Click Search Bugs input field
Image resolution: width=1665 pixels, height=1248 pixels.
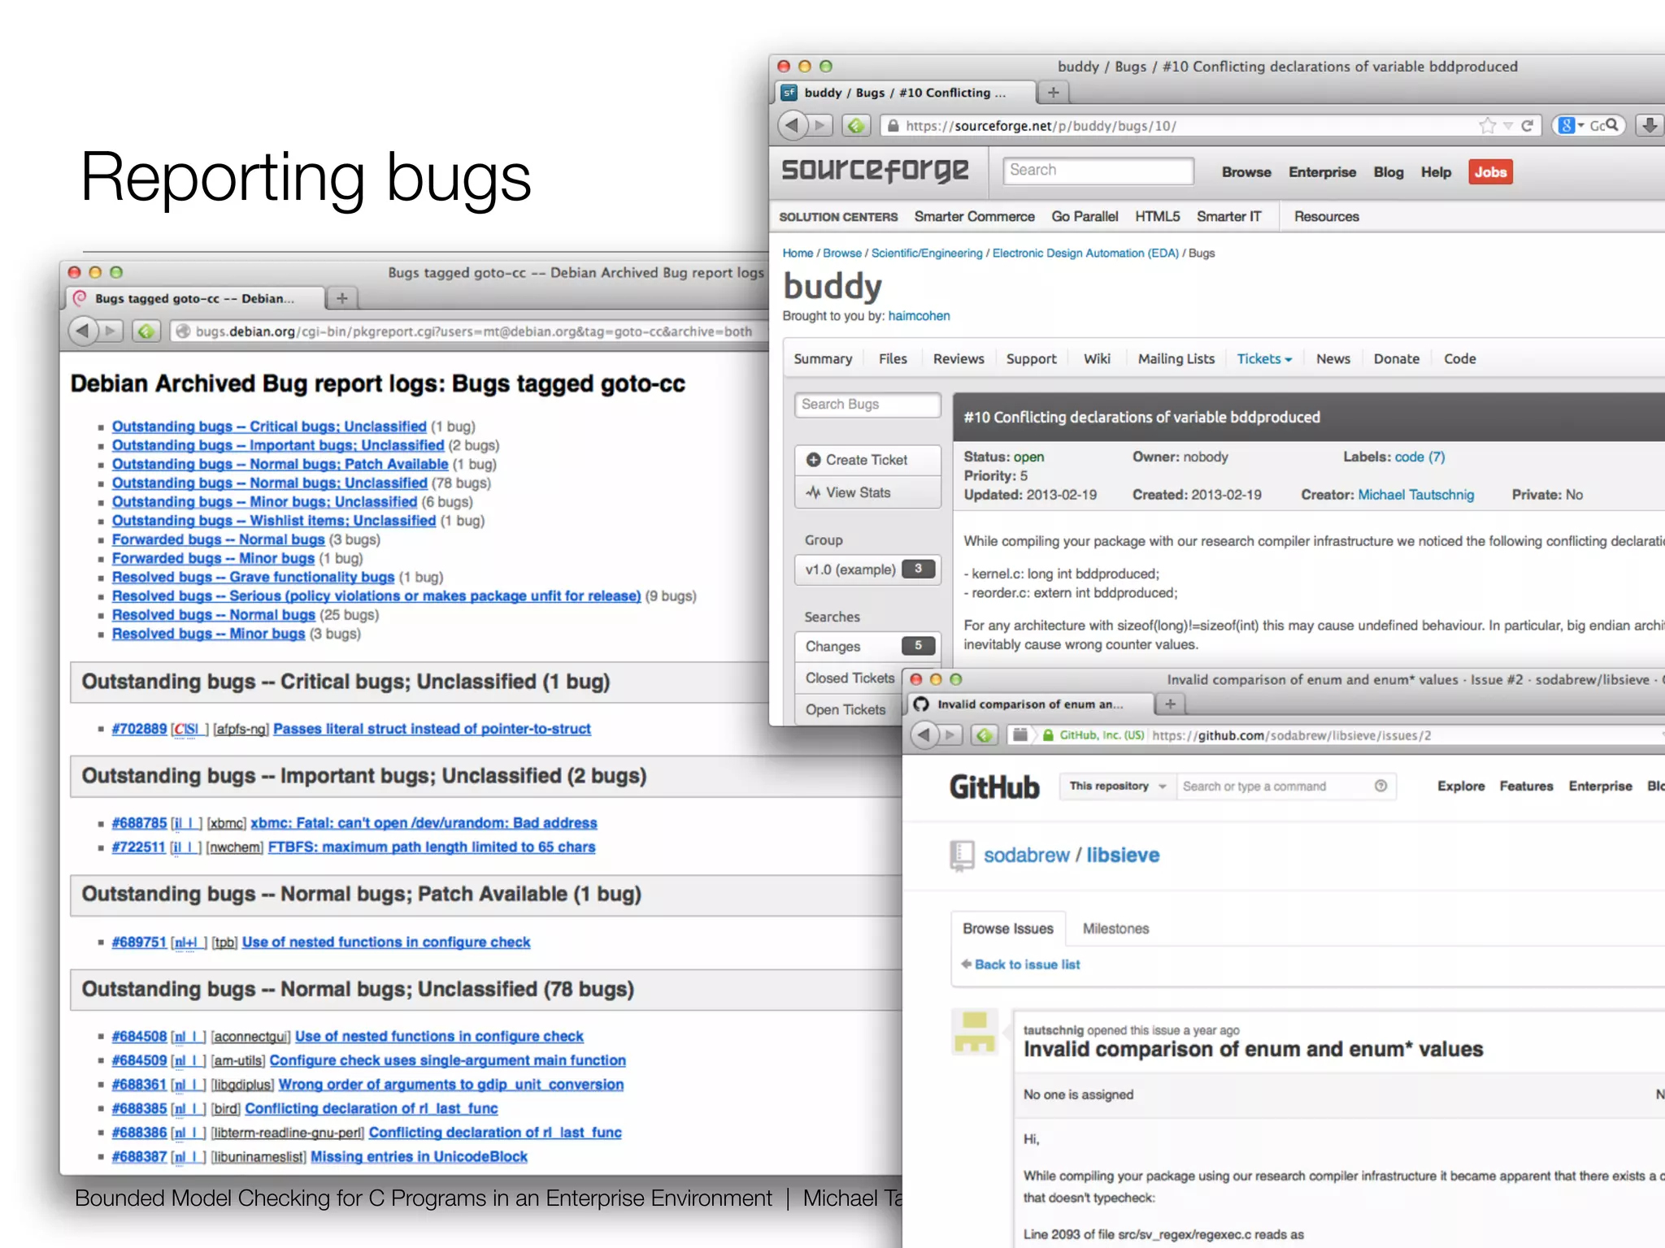click(867, 405)
